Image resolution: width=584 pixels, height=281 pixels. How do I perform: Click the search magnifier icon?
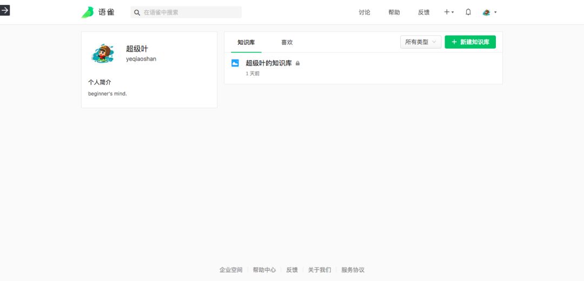[x=137, y=12]
